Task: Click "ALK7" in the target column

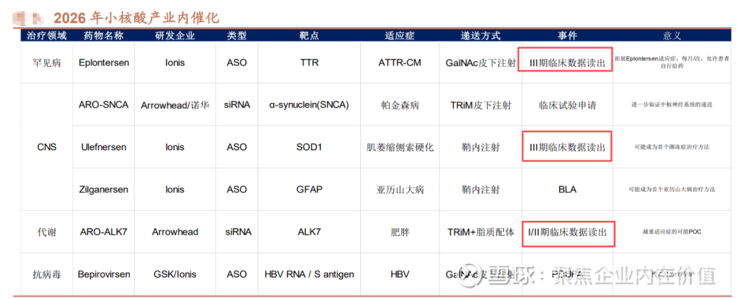Action: (x=309, y=232)
